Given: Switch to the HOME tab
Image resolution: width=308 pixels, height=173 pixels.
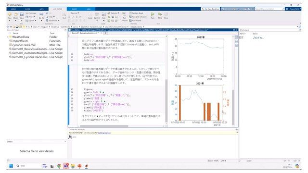Looking at the screenshot, I should click(13, 9).
